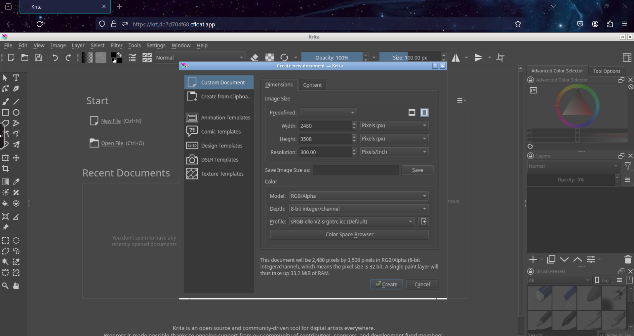Toggle wrap around mode icon
The width and height of the screenshot is (634, 336).
click(x=500, y=57)
